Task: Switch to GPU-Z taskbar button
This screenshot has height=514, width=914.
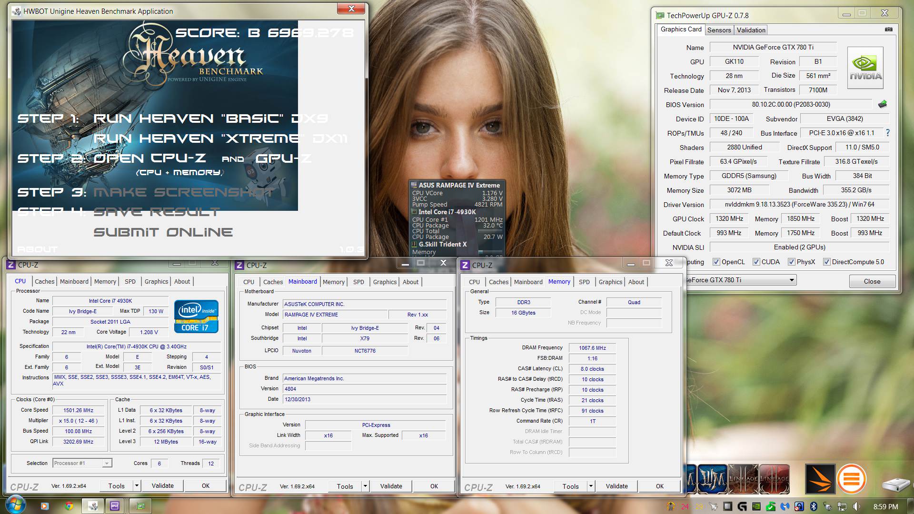Action: pos(140,506)
